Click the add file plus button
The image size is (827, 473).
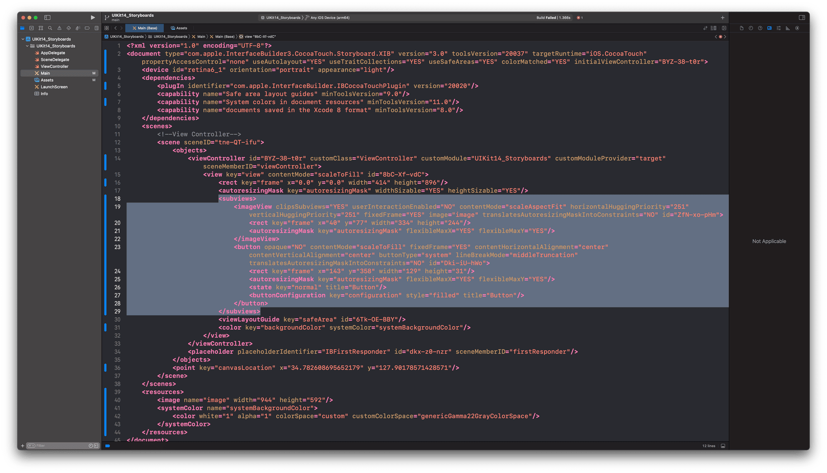click(x=22, y=446)
